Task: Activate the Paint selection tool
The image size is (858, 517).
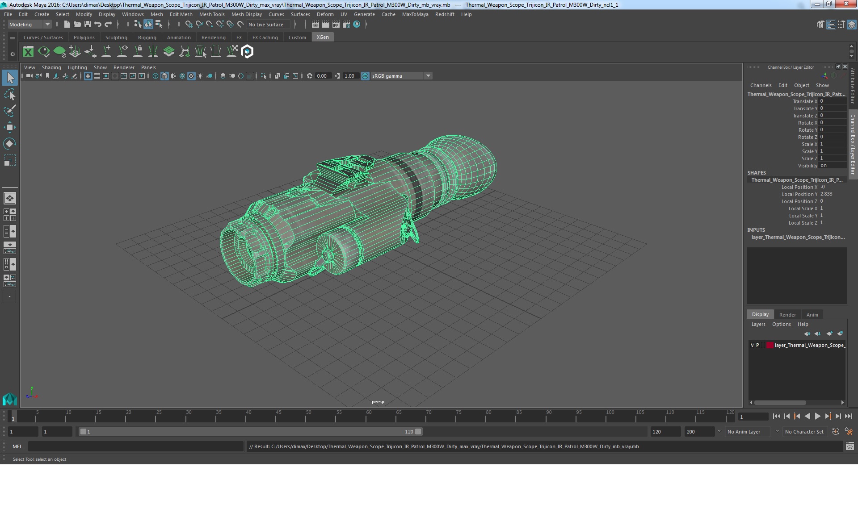Action: pyautogui.click(x=10, y=111)
